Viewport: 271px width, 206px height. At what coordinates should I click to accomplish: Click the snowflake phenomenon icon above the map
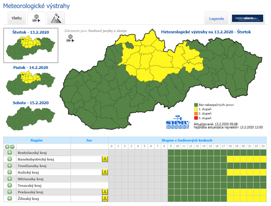pyautogui.click(x=70, y=38)
